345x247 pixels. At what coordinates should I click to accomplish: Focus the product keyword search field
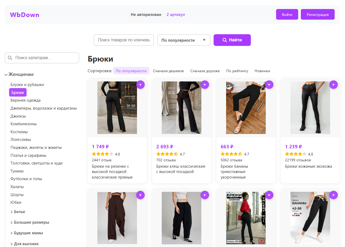tap(124, 40)
